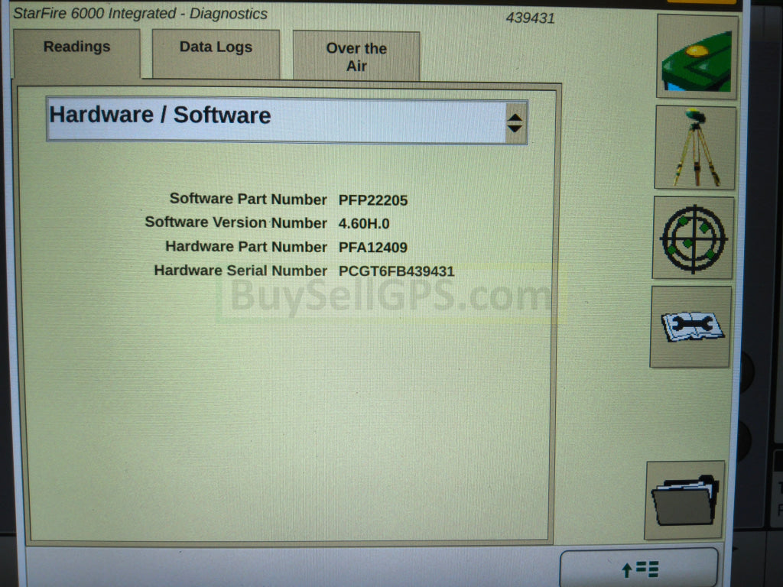Select the Hardware Serial Number PCGT6FB439431
783x587 pixels.
pos(396,271)
